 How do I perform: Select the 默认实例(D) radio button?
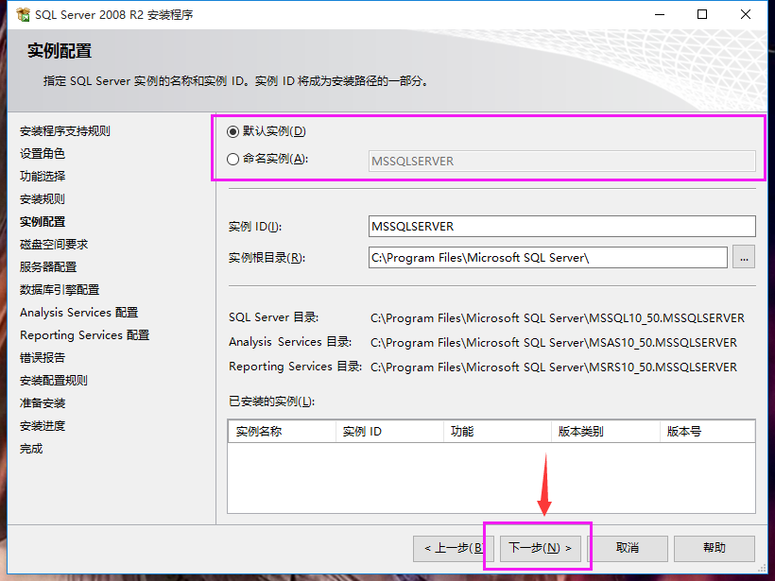tap(232, 131)
